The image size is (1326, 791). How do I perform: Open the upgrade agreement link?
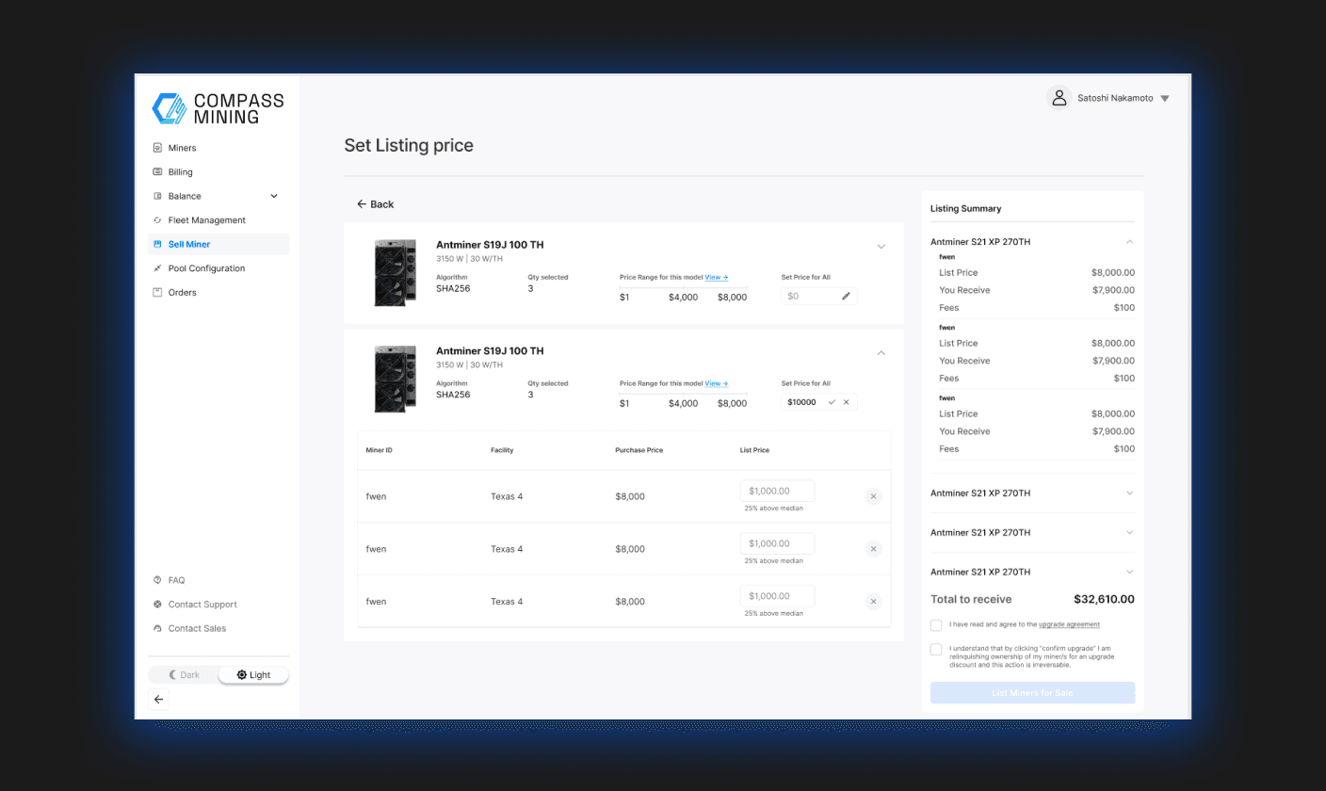pyautogui.click(x=1069, y=624)
